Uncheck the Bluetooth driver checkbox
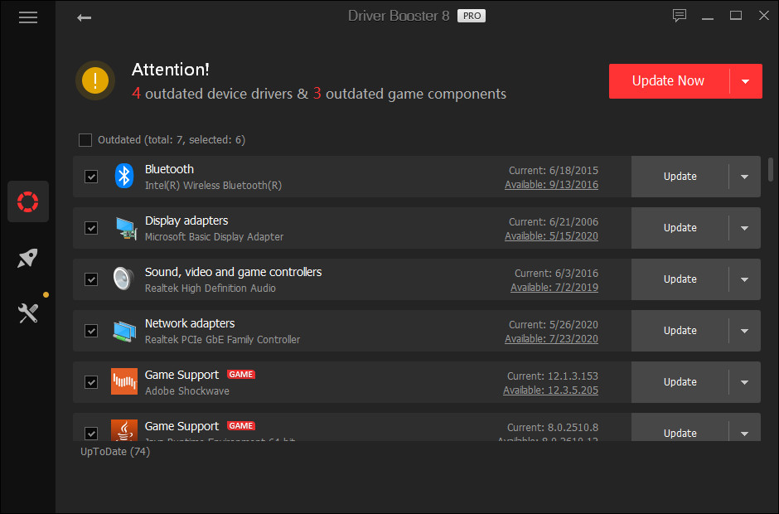 (91, 177)
